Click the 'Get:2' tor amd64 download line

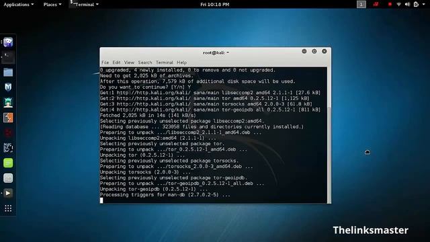[204, 98]
